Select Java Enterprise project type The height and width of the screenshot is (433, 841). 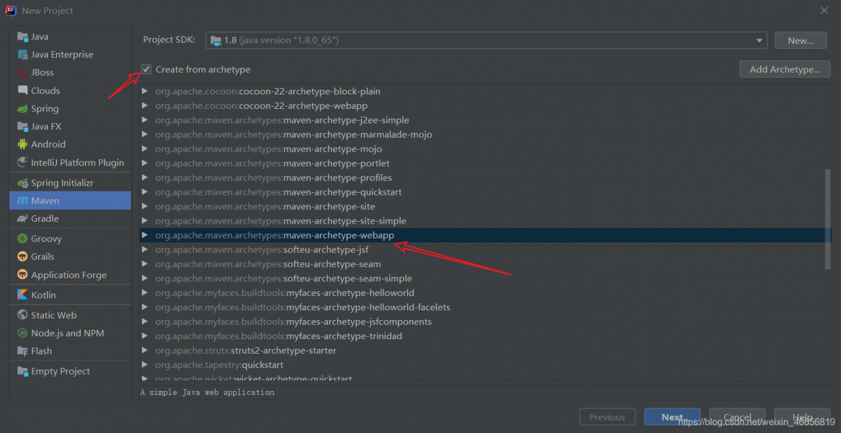(x=70, y=54)
